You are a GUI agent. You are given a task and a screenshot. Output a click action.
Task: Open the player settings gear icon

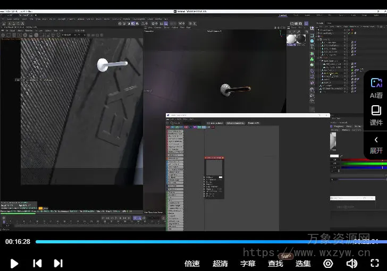pos(328,263)
